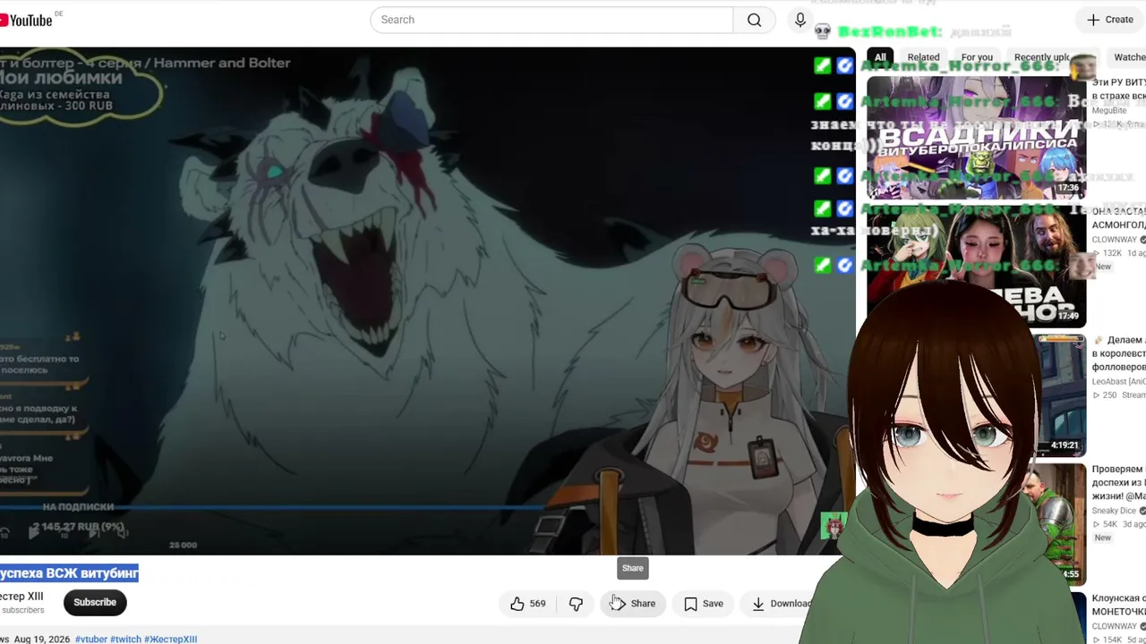Click the LeoAbast channel name
This screenshot has height=644, width=1146.
pos(1118,382)
